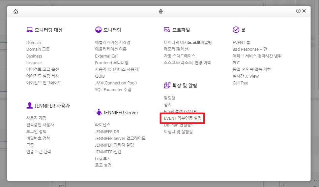Click the rule checkmark icon

(x=236, y=30)
